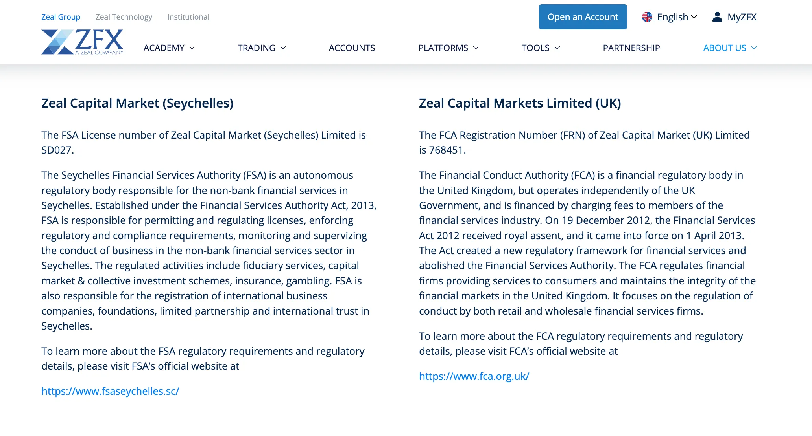This screenshot has width=812, height=436.
Task: Click the MyZFX user profile icon
Action: 717,17
